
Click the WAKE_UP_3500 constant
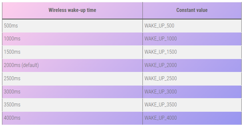(x=160, y=105)
